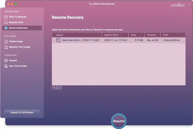The width and height of the screenshot is (193, 129).
Task: Click the Raw File Formats icon
Action: [6, 66]
